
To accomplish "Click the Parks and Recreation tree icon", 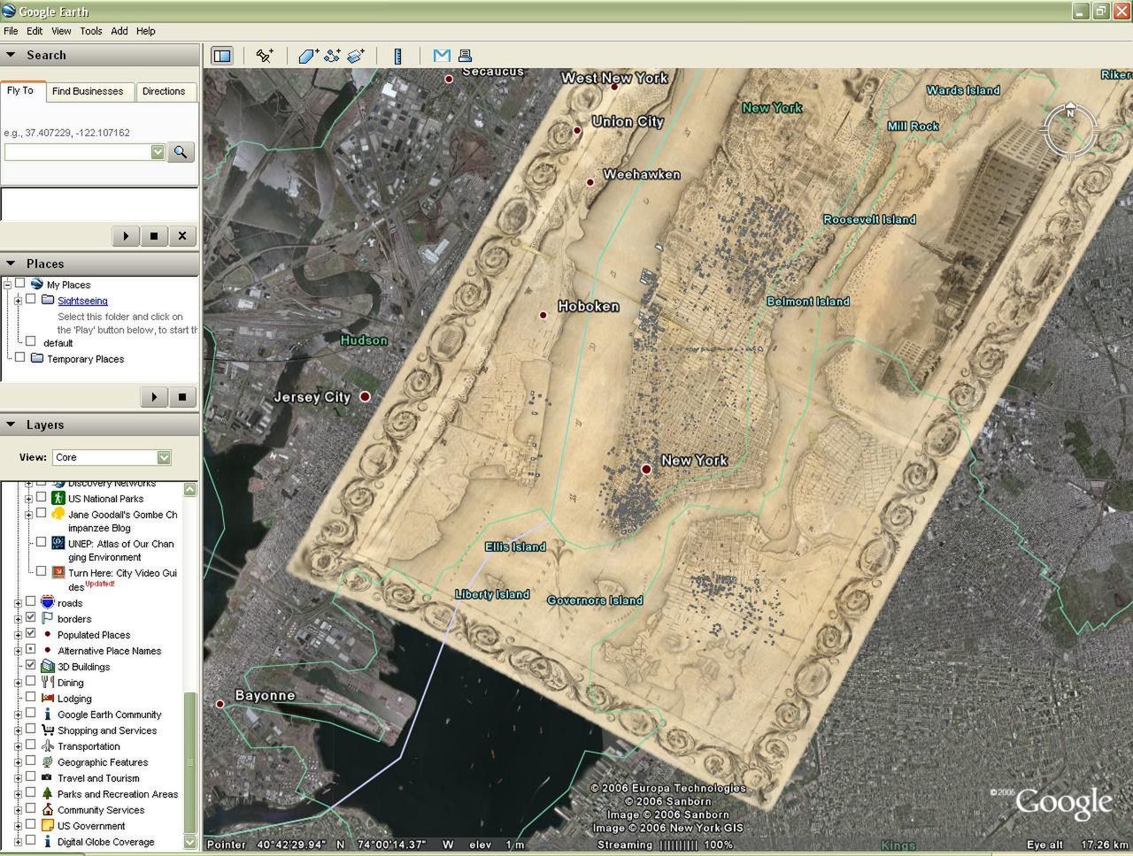I will [48, 793].
